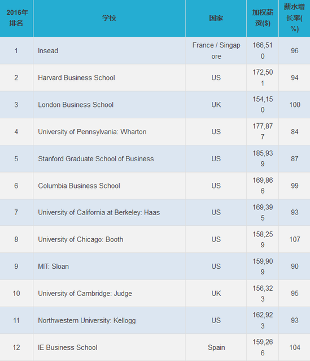The width and height of the screenshot is (310, 361).
Task: Select University of Pennsylvania: Wharton
Action: tap(92, 132)
